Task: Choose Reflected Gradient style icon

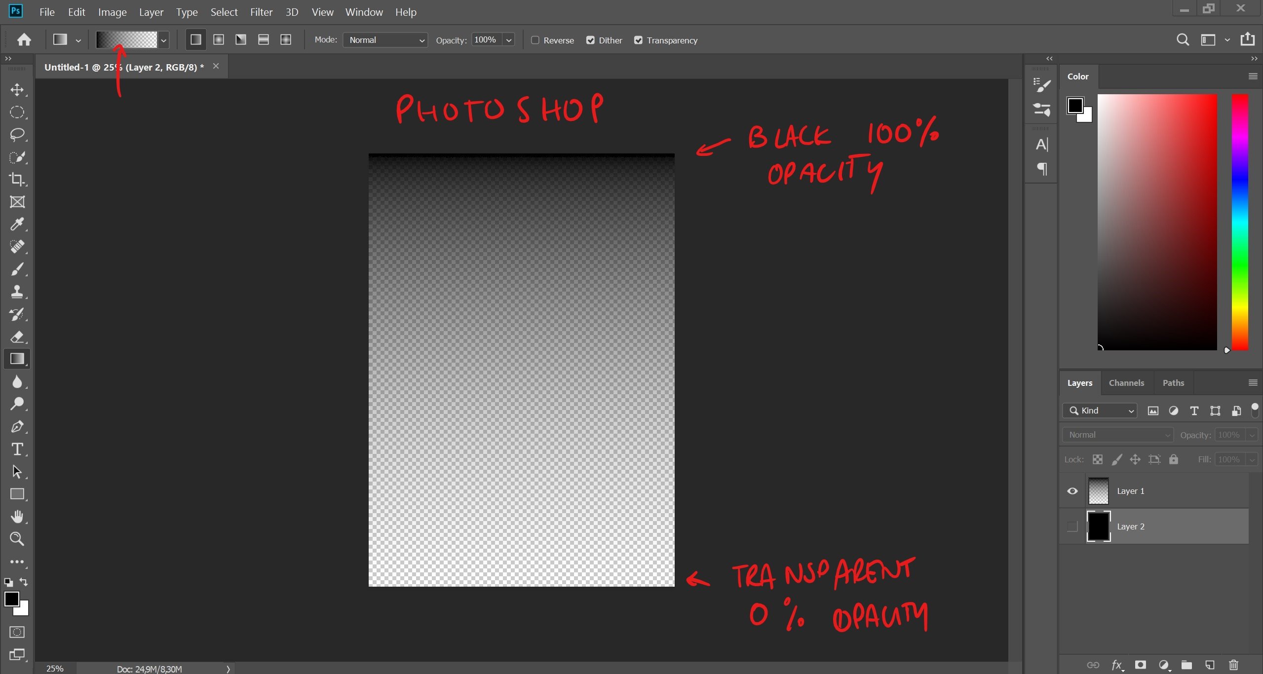Action: point(264,39)
